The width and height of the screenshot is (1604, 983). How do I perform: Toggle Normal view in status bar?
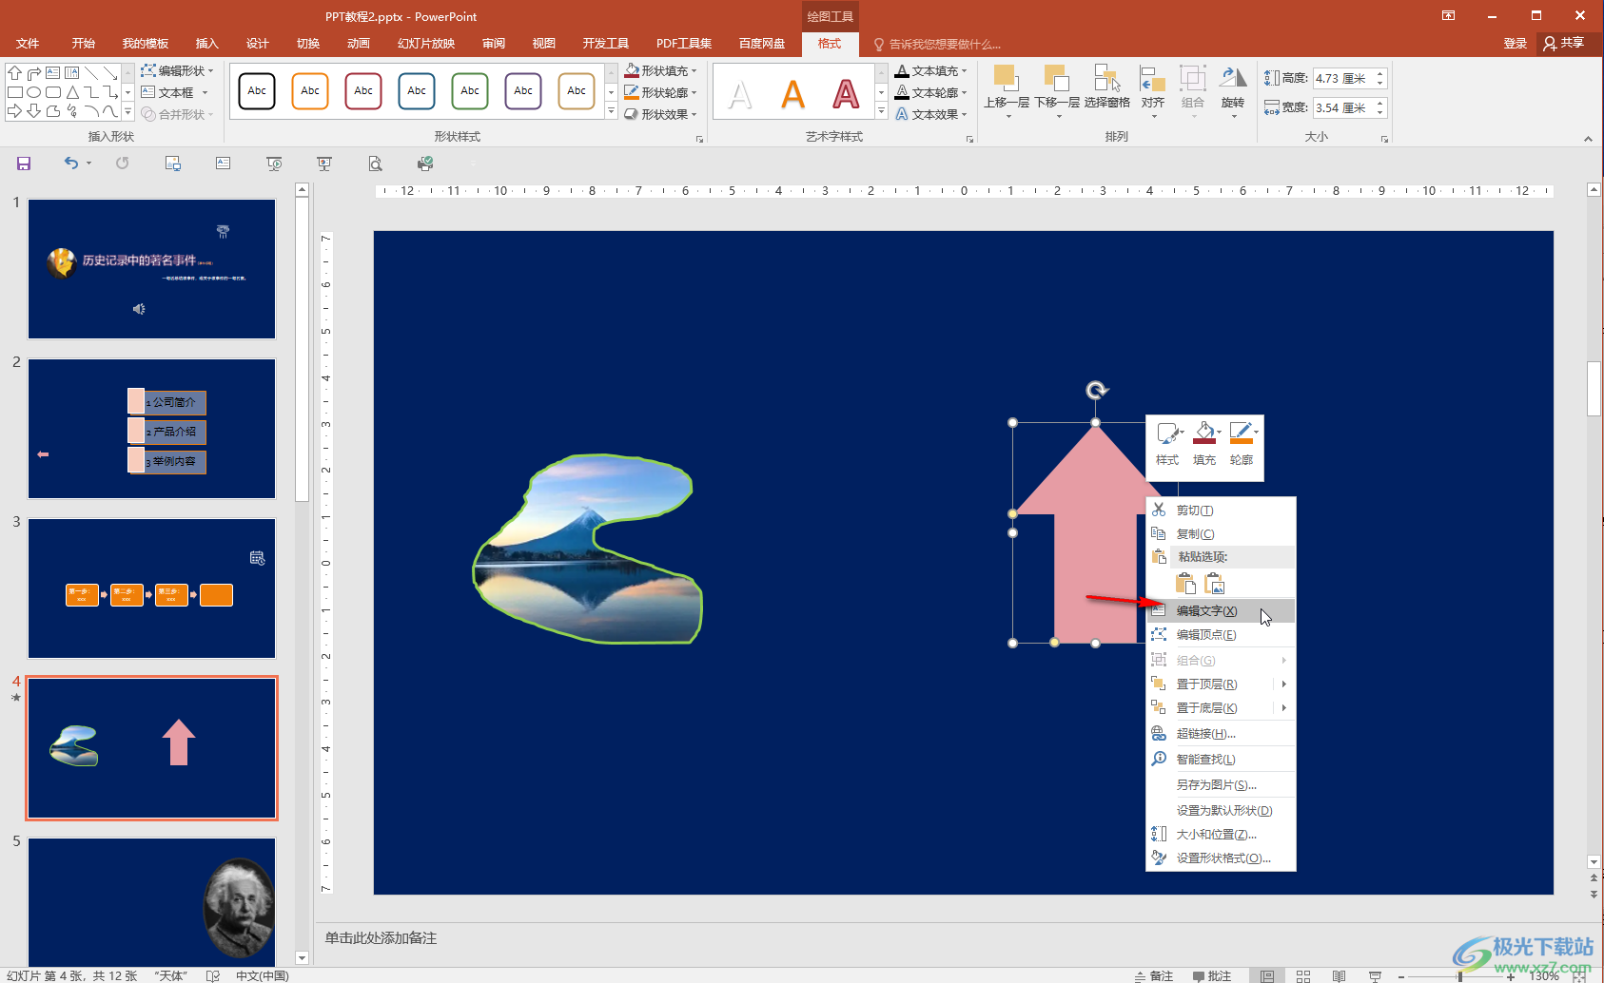(1267, 976)
